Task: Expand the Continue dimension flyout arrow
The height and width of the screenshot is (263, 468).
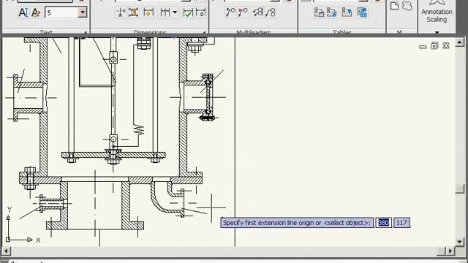Action: pyautogui.click(x=175, y=12)
